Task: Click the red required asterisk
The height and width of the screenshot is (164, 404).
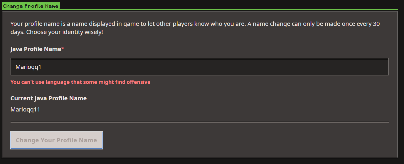Action: click(x=63, y=49)
